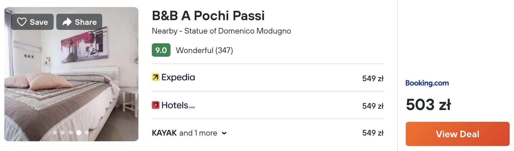Click the green 9.0 rating badge
514x151 pixels.
click(x=161, y=50)
